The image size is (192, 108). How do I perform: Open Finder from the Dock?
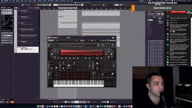click(38, 106)
